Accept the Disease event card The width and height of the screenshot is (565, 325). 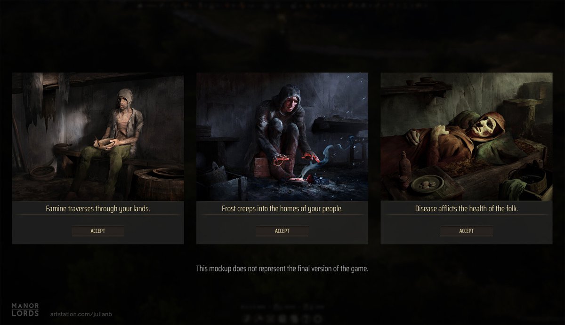[x=467, y=231]
